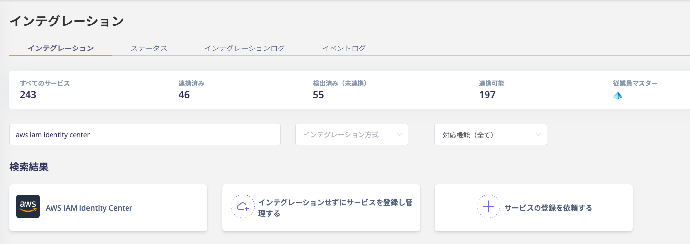Click the 連携済み 46 stat

tap(191, 89)
